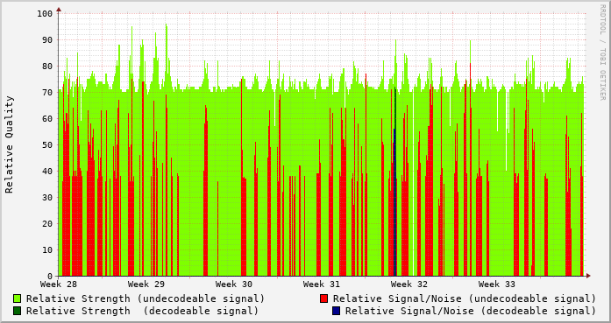611x323 pixels.
Task: Click the 50 value on the y-axis
Action: point(47,144)
